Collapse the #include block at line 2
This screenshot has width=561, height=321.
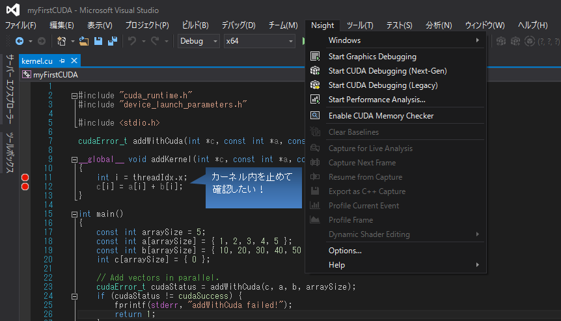click(x=74, y=96)
